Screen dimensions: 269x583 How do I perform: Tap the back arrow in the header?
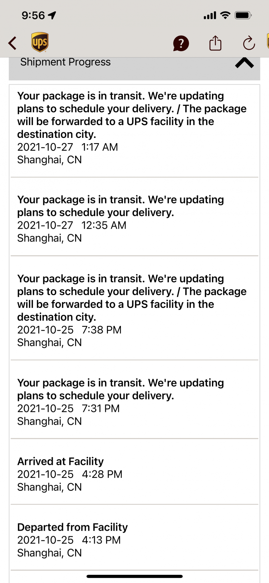pos(12,43)
